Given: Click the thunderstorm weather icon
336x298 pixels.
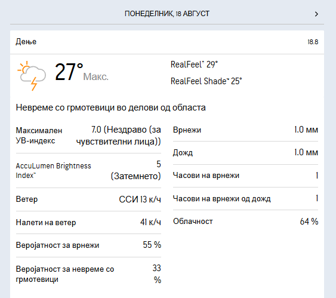Looking at the screenshot, I should 32,75.
